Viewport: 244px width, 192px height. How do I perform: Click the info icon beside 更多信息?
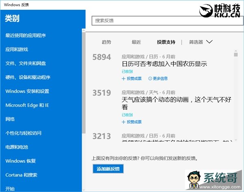(150, 79)
